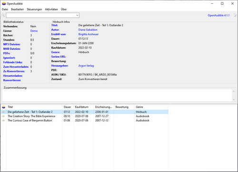Click the icon right of OpenAudible 4.1.1
238x172 pixels.
pyautogui.click(x=235, y=15)
